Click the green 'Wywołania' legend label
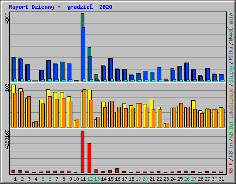The width and height of the screenshot is (236, 184). [x=231, y=27]
